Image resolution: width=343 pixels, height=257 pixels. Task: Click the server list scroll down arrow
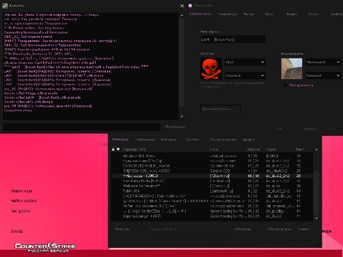pos(316,218)
